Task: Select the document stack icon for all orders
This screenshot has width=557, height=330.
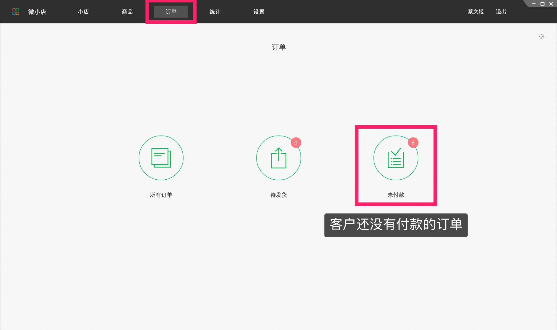Action: (161, 158)
